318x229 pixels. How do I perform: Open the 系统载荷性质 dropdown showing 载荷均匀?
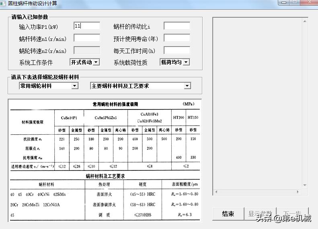pyautogui.click(x=186, y=62)
